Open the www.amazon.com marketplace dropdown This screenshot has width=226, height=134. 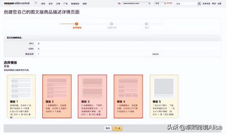point(137,4)
